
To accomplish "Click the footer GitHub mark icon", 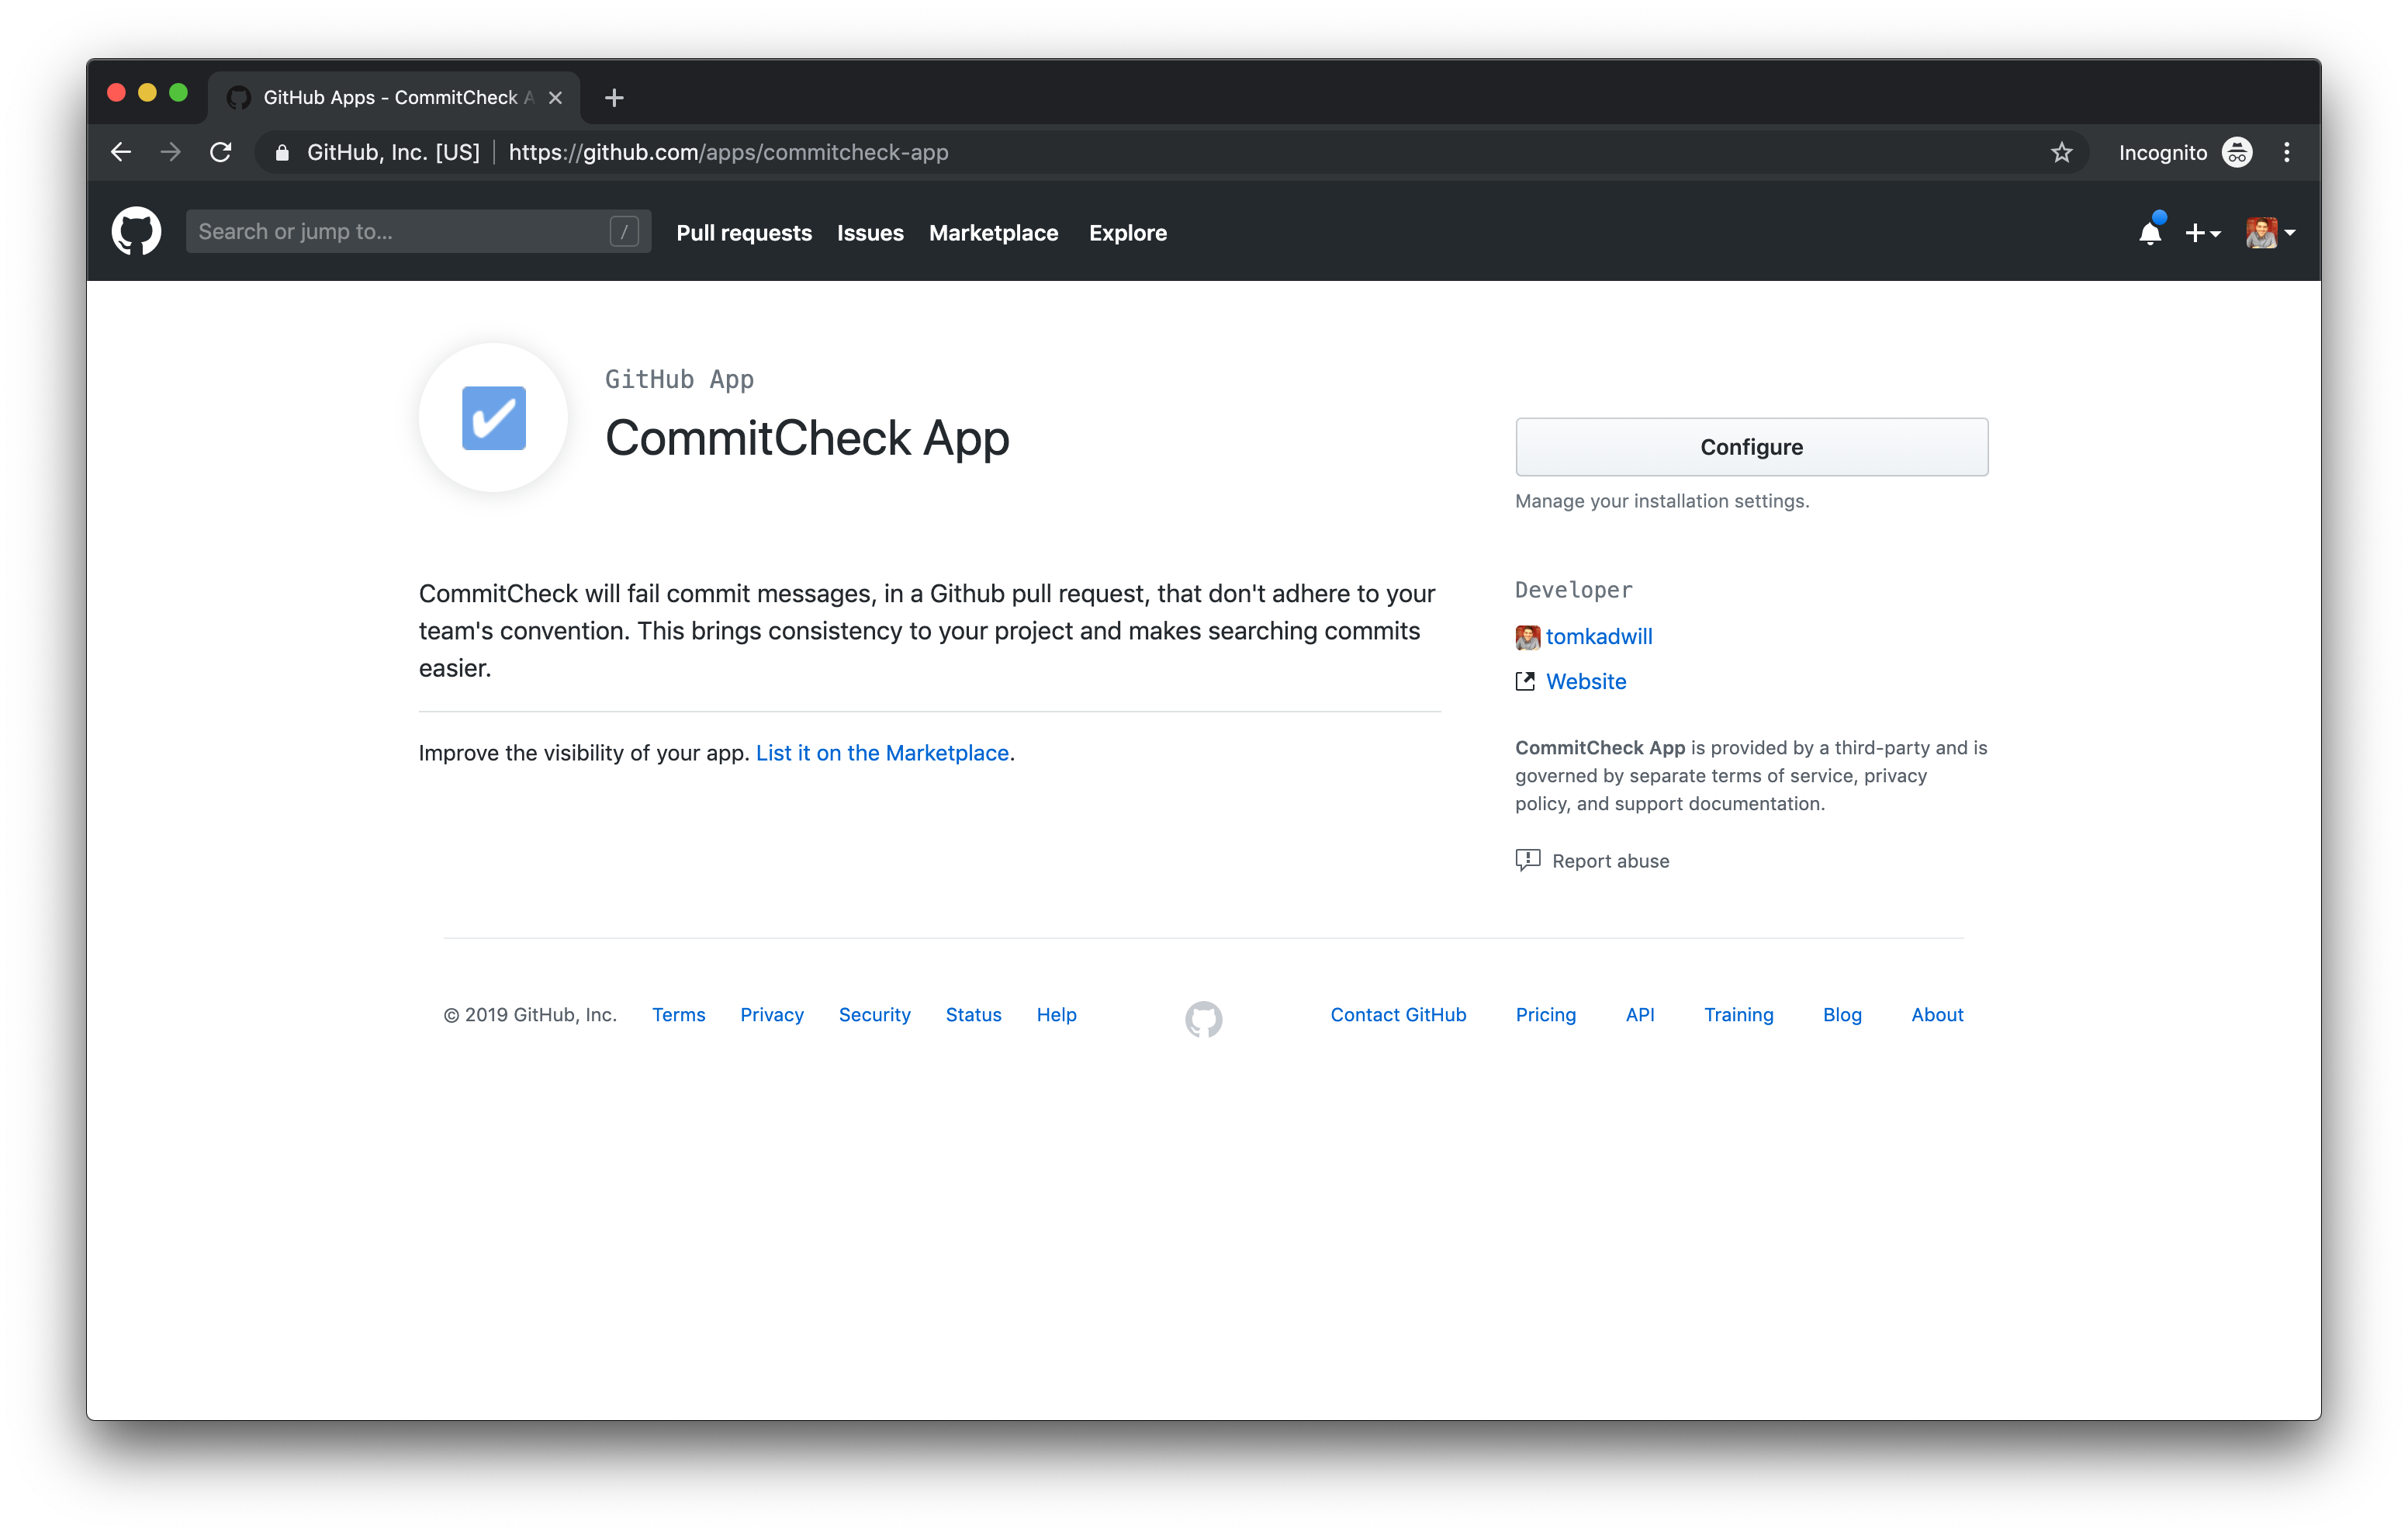I will point(1204,1019).
